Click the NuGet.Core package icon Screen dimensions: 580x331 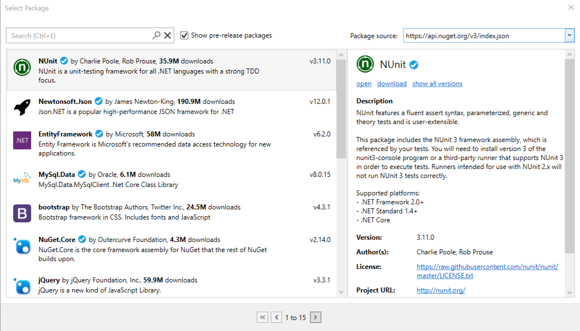point(22,246)
